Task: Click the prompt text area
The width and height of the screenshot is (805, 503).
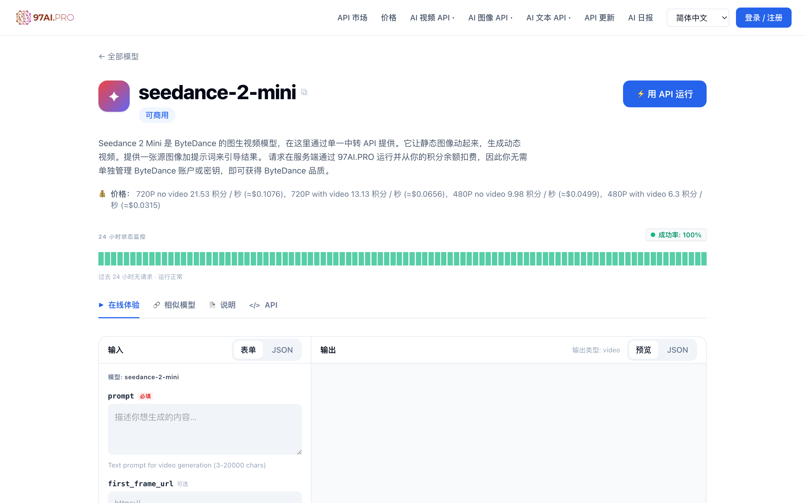Action: pos(205,429)
